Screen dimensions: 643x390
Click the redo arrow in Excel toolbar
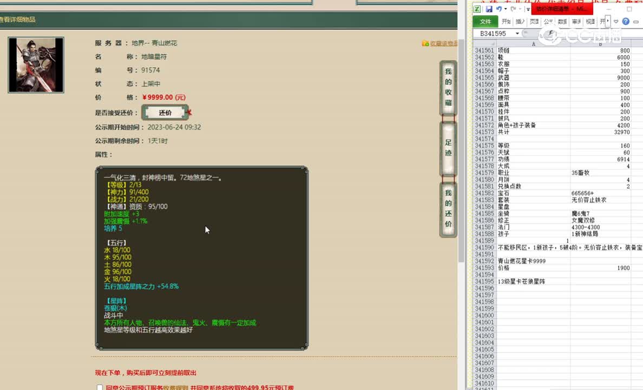tap(513, 9)
